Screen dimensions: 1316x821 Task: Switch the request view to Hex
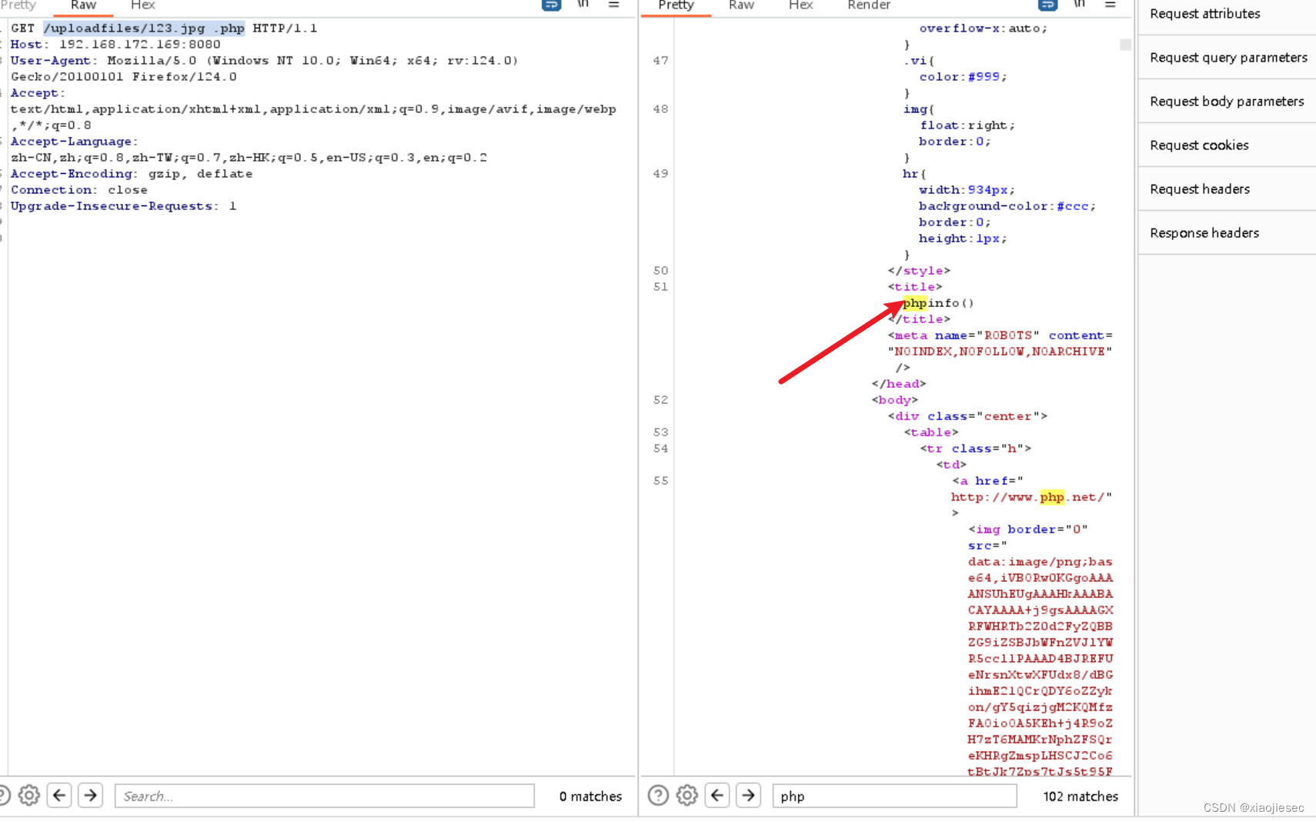(x=142, y=5)
